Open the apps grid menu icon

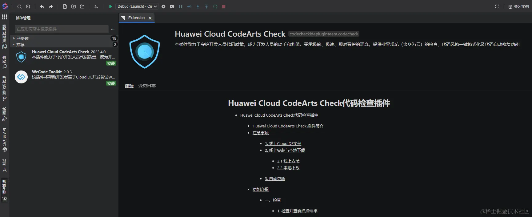tap(5, 17)
